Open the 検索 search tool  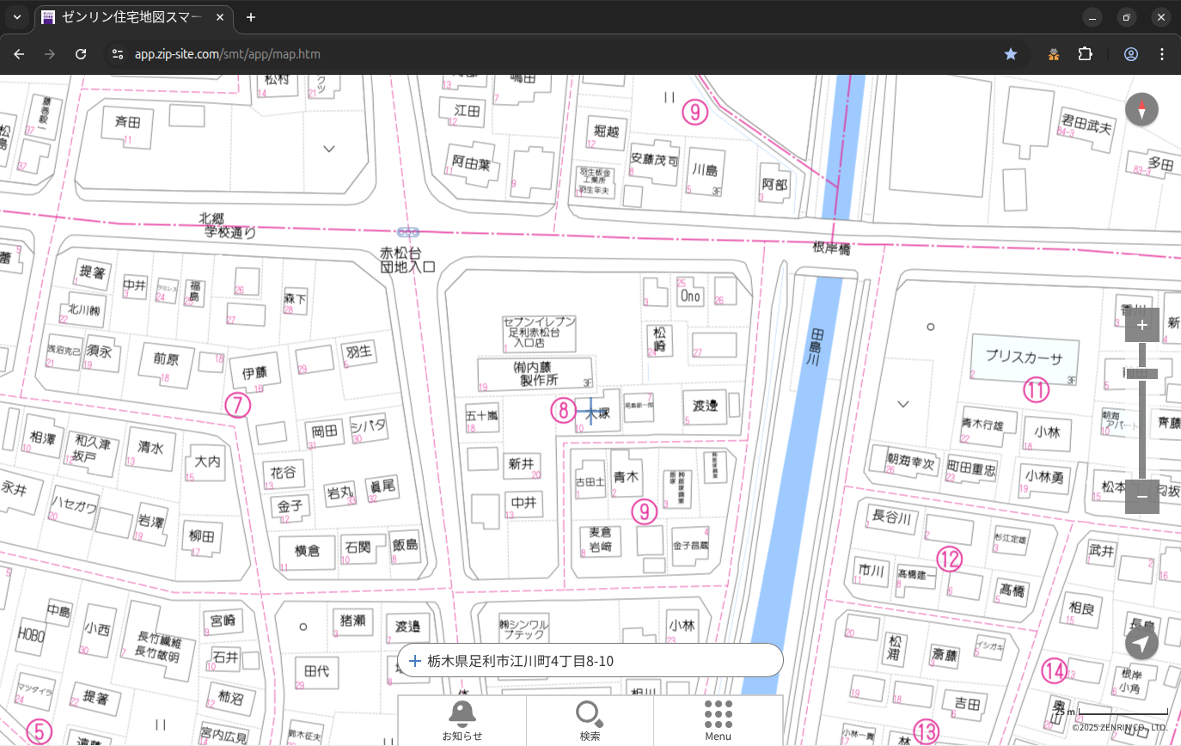590,720
